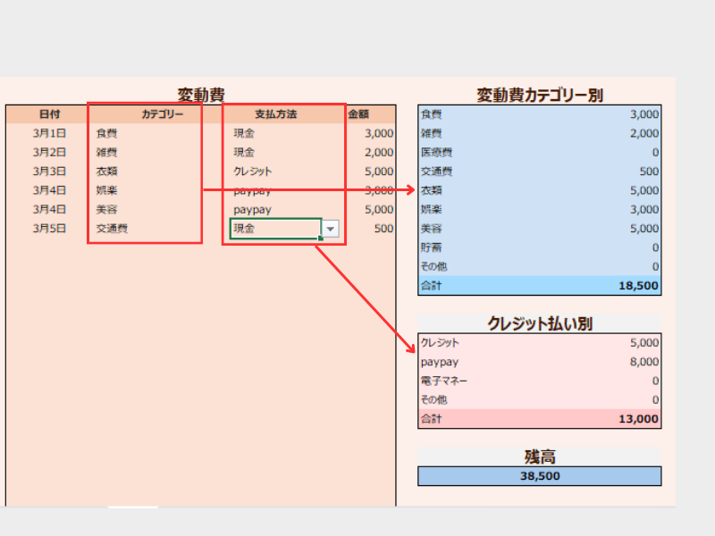Viewport: 715px width, 536px height.
Task: Select the 変動費 table title
Action: tap(200, 95)
